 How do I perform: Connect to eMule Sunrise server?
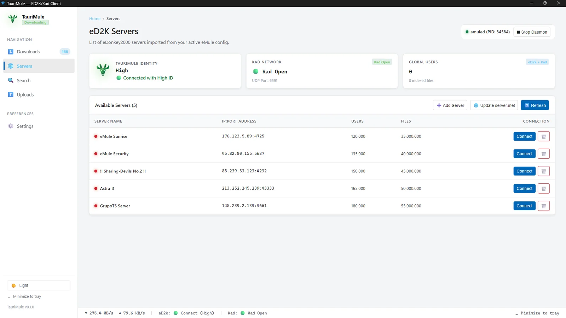pos(524,136)
